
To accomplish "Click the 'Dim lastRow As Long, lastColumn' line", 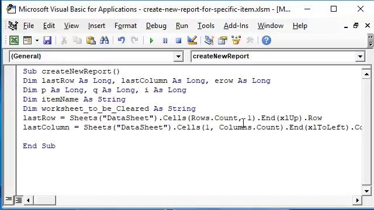I will (x=147, y=80).
